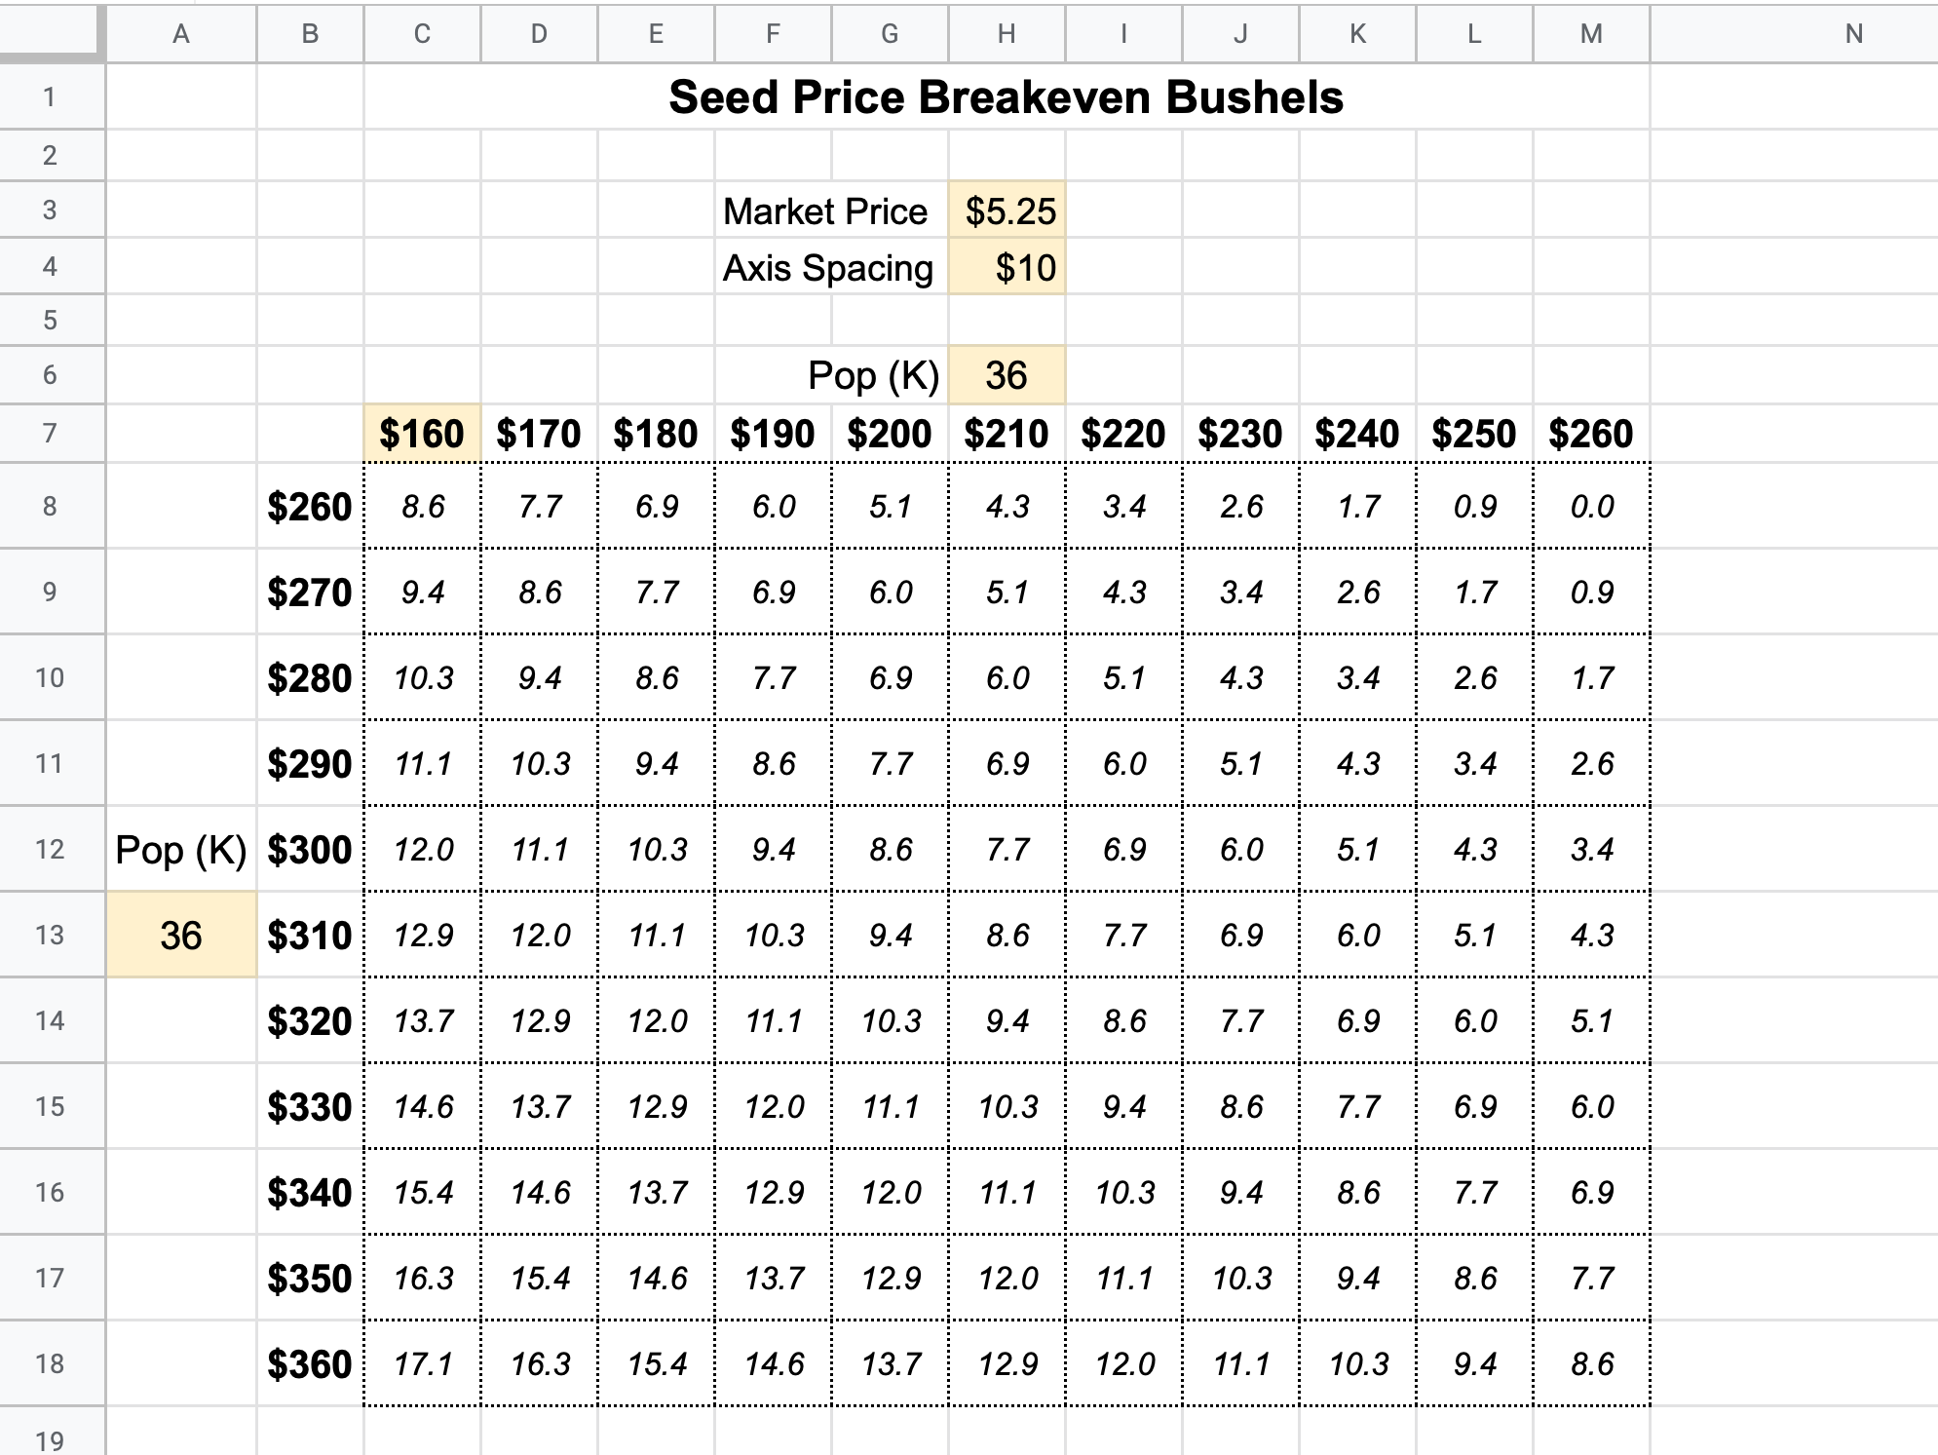Click row header 1
Image resolution: width=1938 pixels, height=1455 pixels.
pos(51,97)
